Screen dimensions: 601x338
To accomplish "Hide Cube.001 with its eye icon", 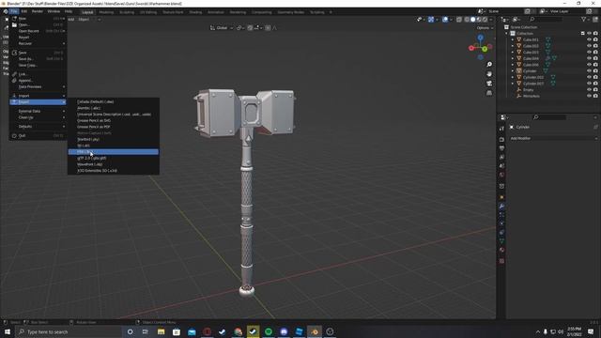I will coord(589,39).
